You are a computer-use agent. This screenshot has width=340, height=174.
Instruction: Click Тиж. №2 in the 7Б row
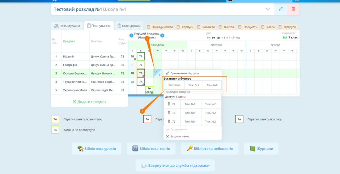coord(212,113)
